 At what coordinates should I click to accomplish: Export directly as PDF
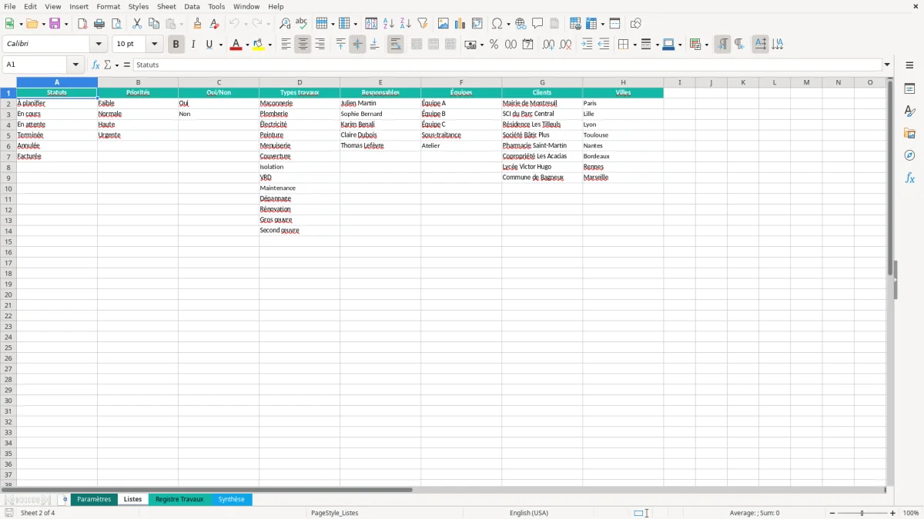pyautogui.click(x=82, y=23)
